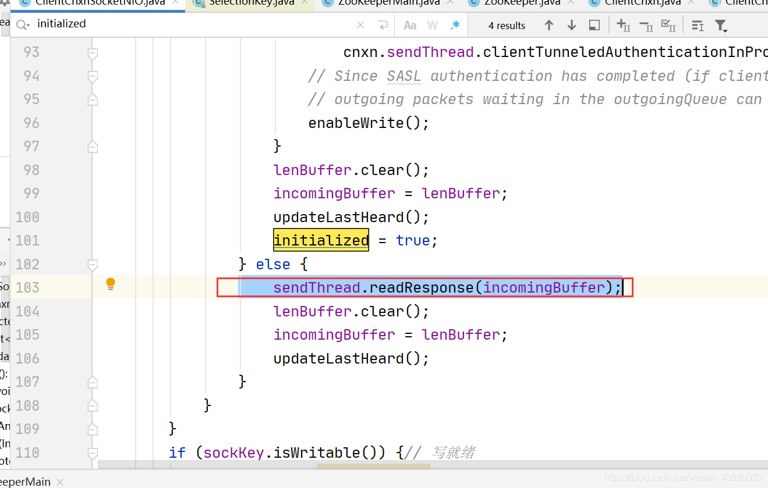This screenshot has height=488, width=768.
Task: Add selection for next occurrence icon
Action: [x=624, y=25]
